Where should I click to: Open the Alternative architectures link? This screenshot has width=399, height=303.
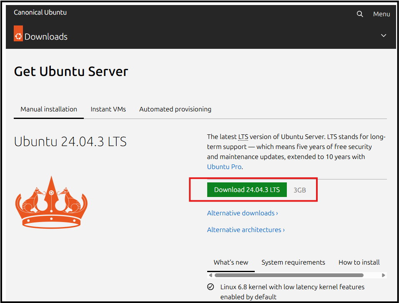(246, 230)
